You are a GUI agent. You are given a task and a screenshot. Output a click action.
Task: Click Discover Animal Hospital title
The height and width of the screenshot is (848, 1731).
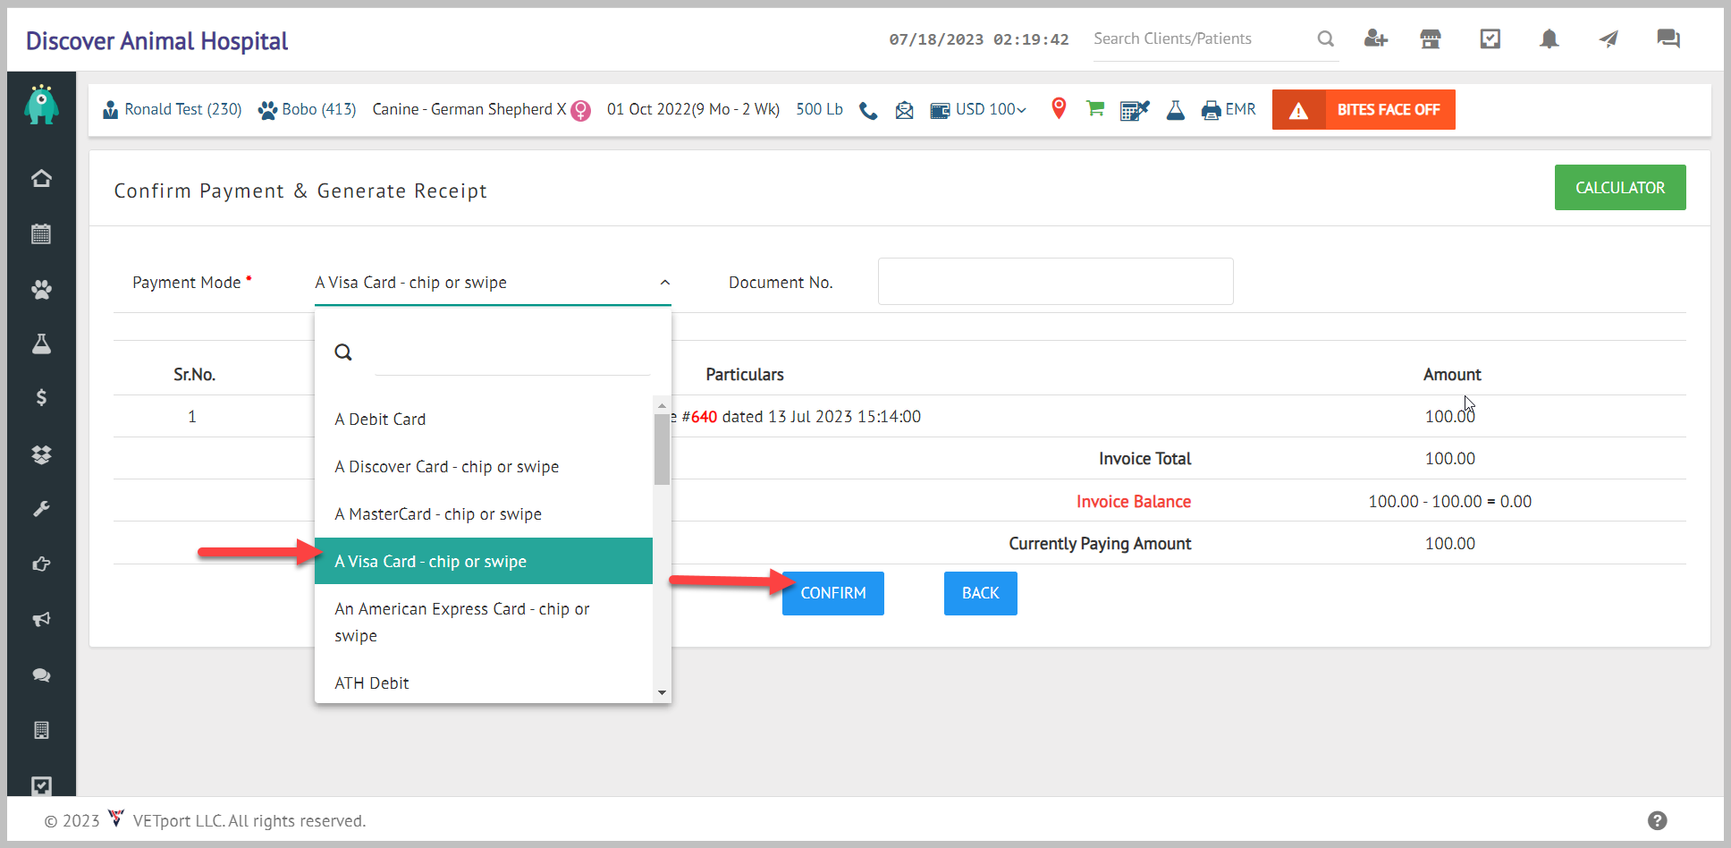(x=156, y=41)
